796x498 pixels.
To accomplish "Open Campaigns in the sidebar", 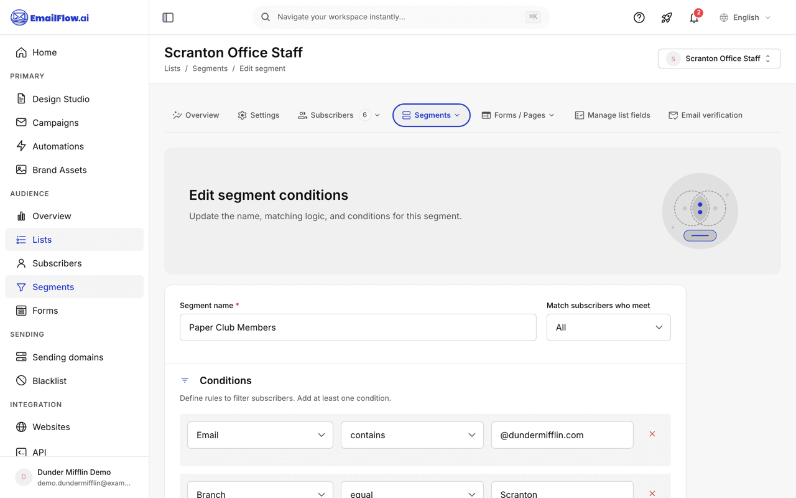I will [x=74, y=123].
